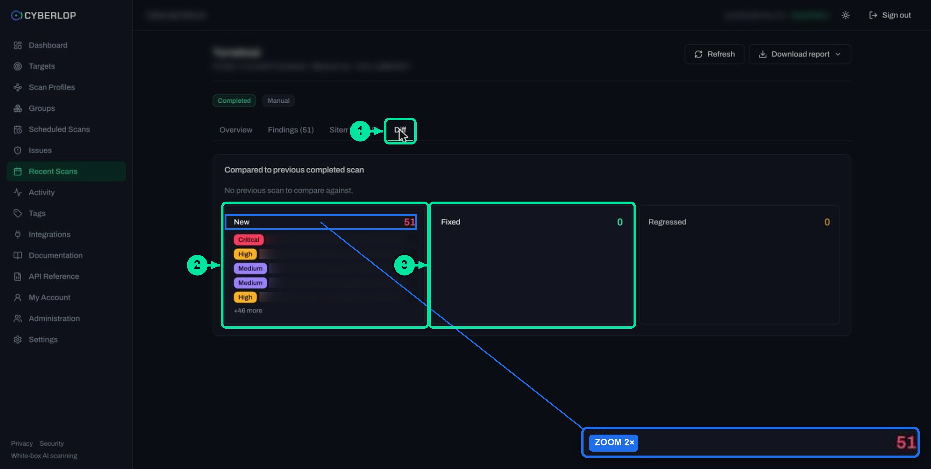Click 'No previous scan to compare against.'
This screenshot has height=469, width=931.
tap(288, 191)
